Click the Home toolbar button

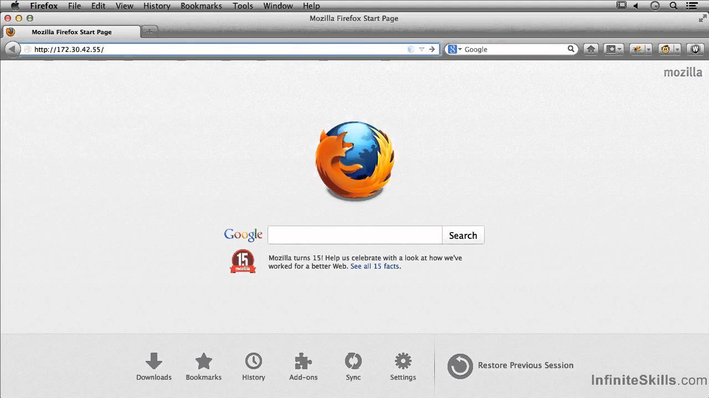[591, 49]
